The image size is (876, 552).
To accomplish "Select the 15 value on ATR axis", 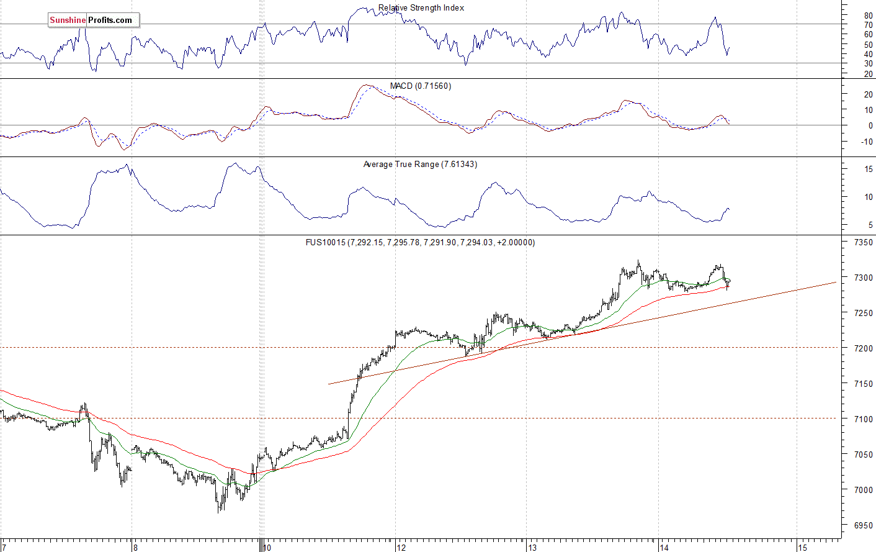I will click(x=869, y=170).
